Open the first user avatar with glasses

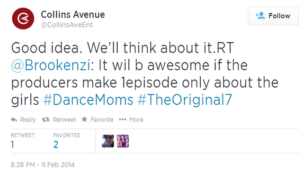tap(108, 141)
